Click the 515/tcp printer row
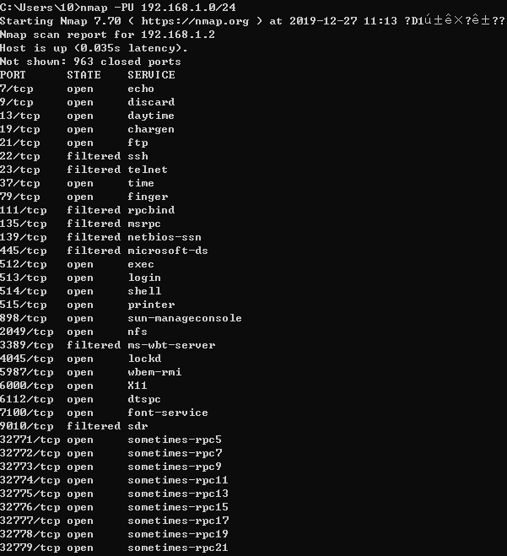The image size is (507, 556). point(88,305)
